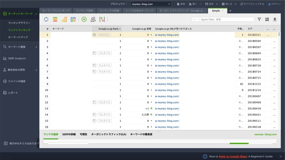Image resolution: width=285 pixels, height=160 pixels.
Task: Type in the Quick Filter input field
Action: (x=227, y=19)
